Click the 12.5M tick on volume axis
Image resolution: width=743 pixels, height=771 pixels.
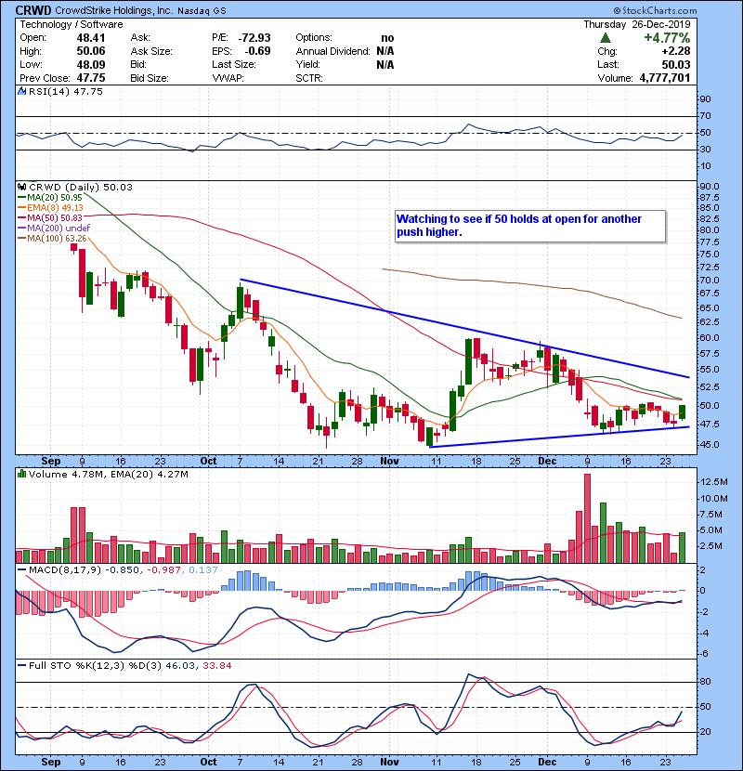(714, 482)
